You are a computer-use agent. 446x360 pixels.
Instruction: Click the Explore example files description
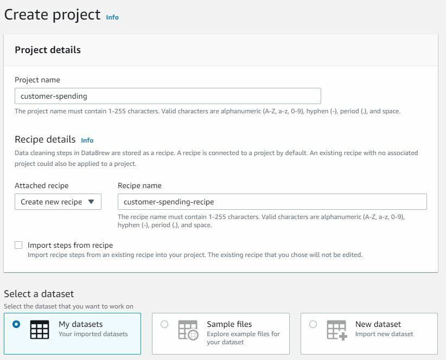(x=244, y=338)
